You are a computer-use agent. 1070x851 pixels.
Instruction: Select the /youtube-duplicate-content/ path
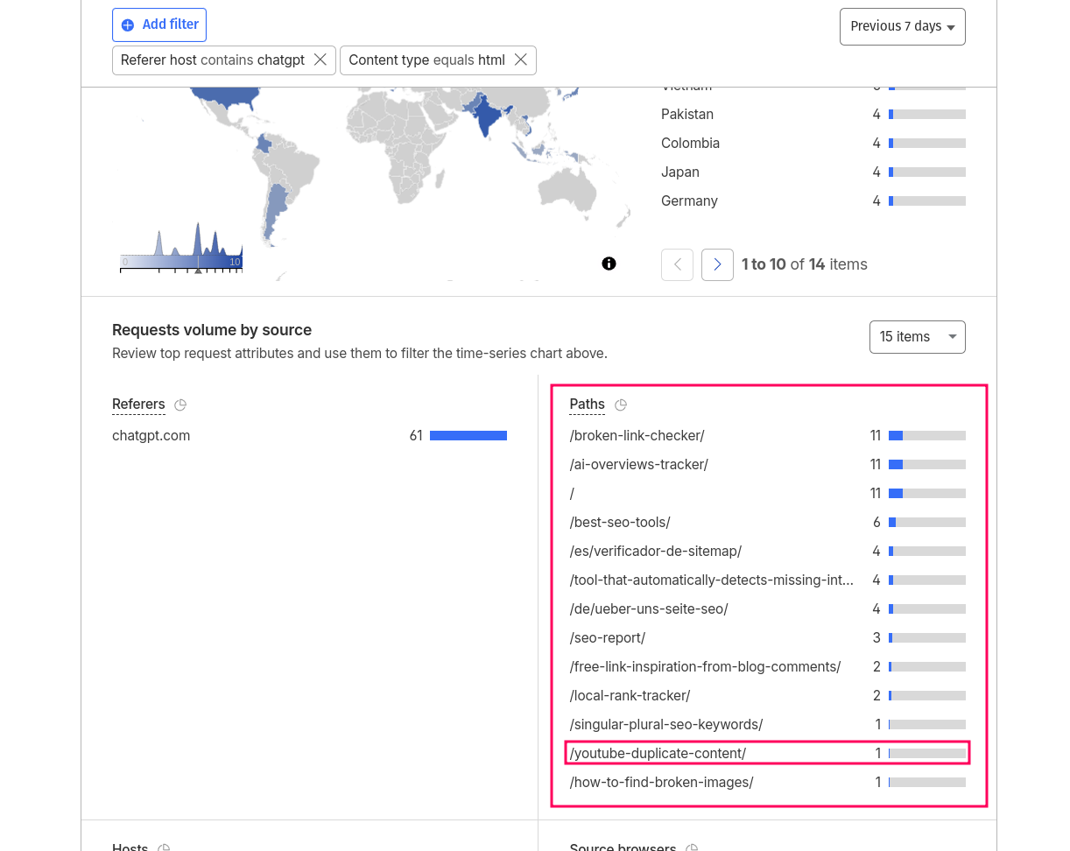coord(658,753)
